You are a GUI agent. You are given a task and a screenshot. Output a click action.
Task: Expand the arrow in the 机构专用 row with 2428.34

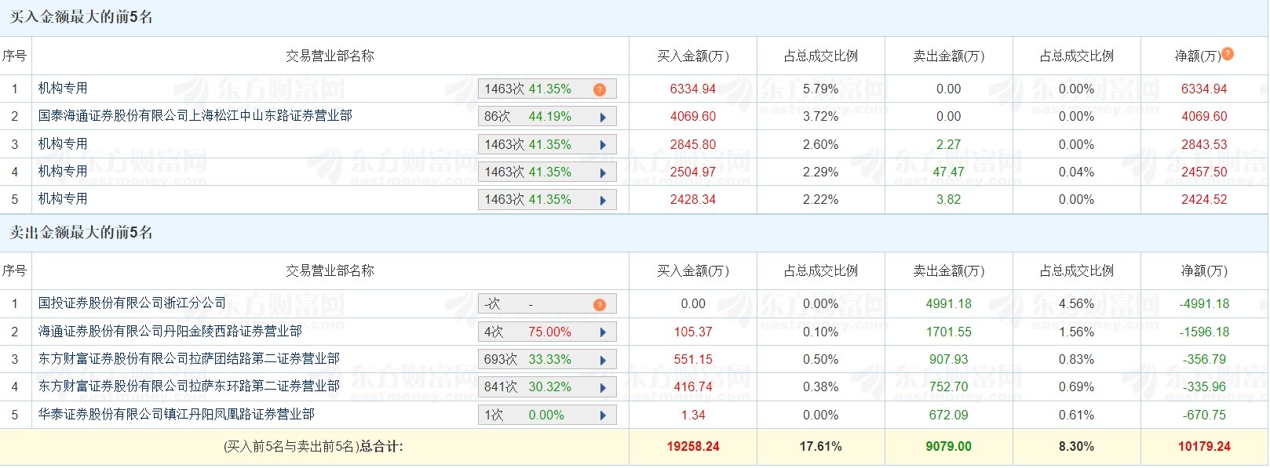pyautogui.click(x=603, y=200)
